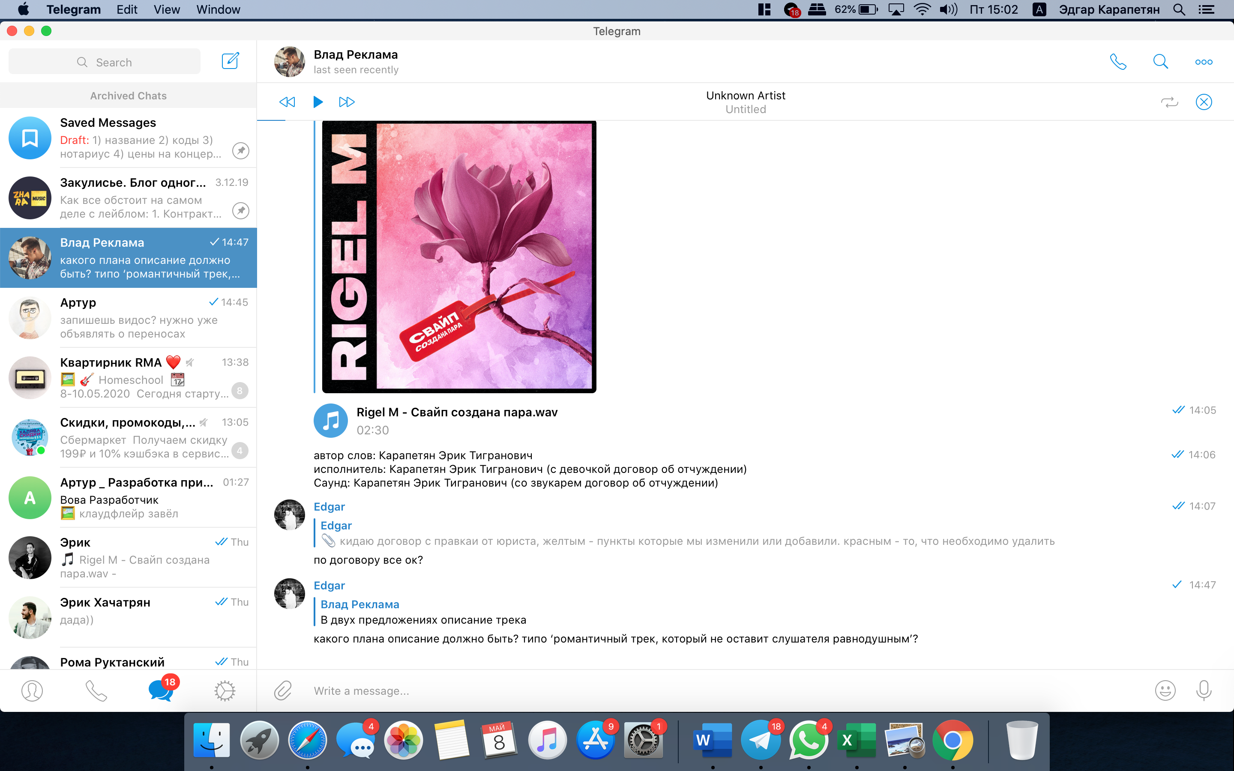The image size is (1234, 771).
Task: Open the emoji picker
Action: [x=1165, y=690]
